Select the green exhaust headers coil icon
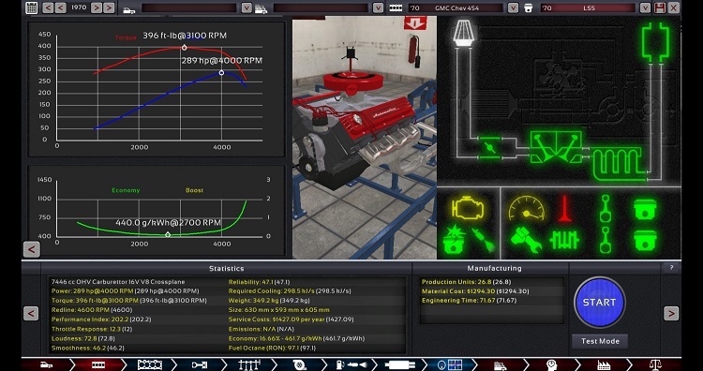Viewport: 703px width, 371px height. pos(619,165)
